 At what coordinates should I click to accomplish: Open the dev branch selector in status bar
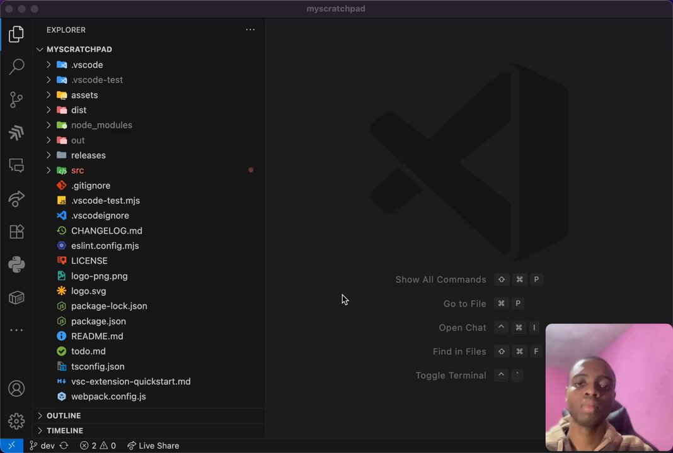pos(42,445)
